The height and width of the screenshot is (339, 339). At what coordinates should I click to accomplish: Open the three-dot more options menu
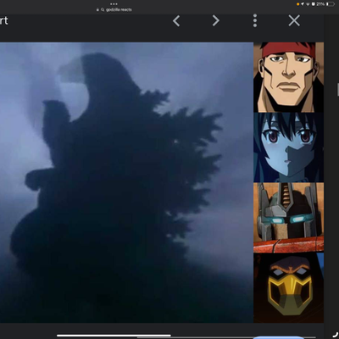pos(255,20)
